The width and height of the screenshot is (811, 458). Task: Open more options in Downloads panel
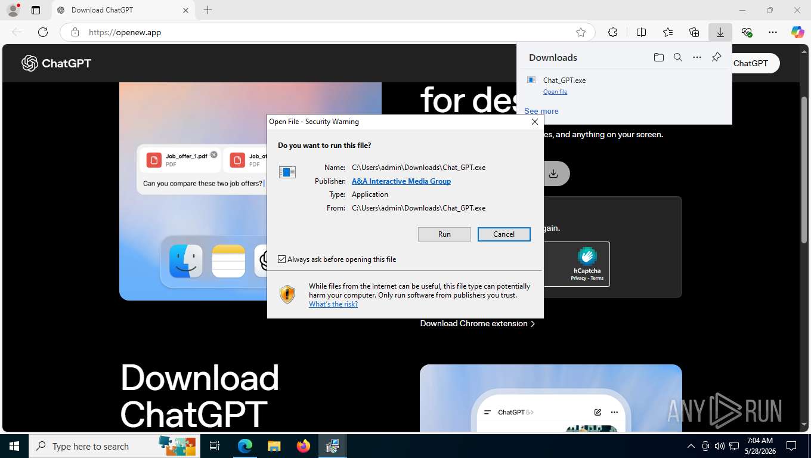pos(697,57)
